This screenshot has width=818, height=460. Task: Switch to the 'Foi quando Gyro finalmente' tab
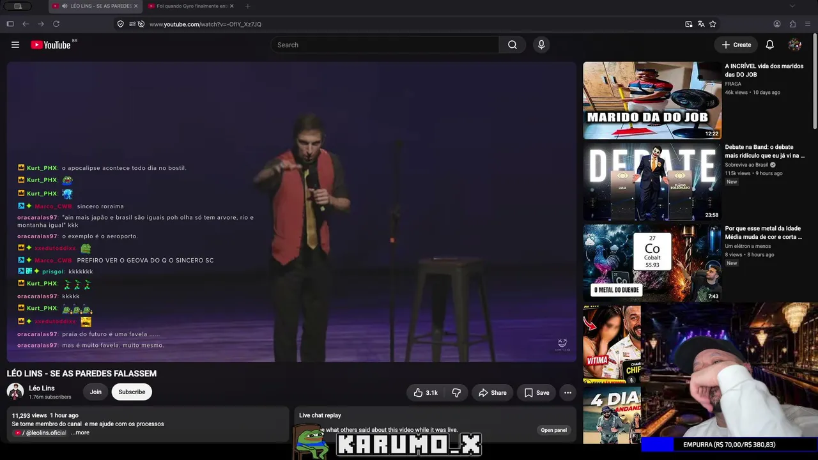click(x=190, y=6)
